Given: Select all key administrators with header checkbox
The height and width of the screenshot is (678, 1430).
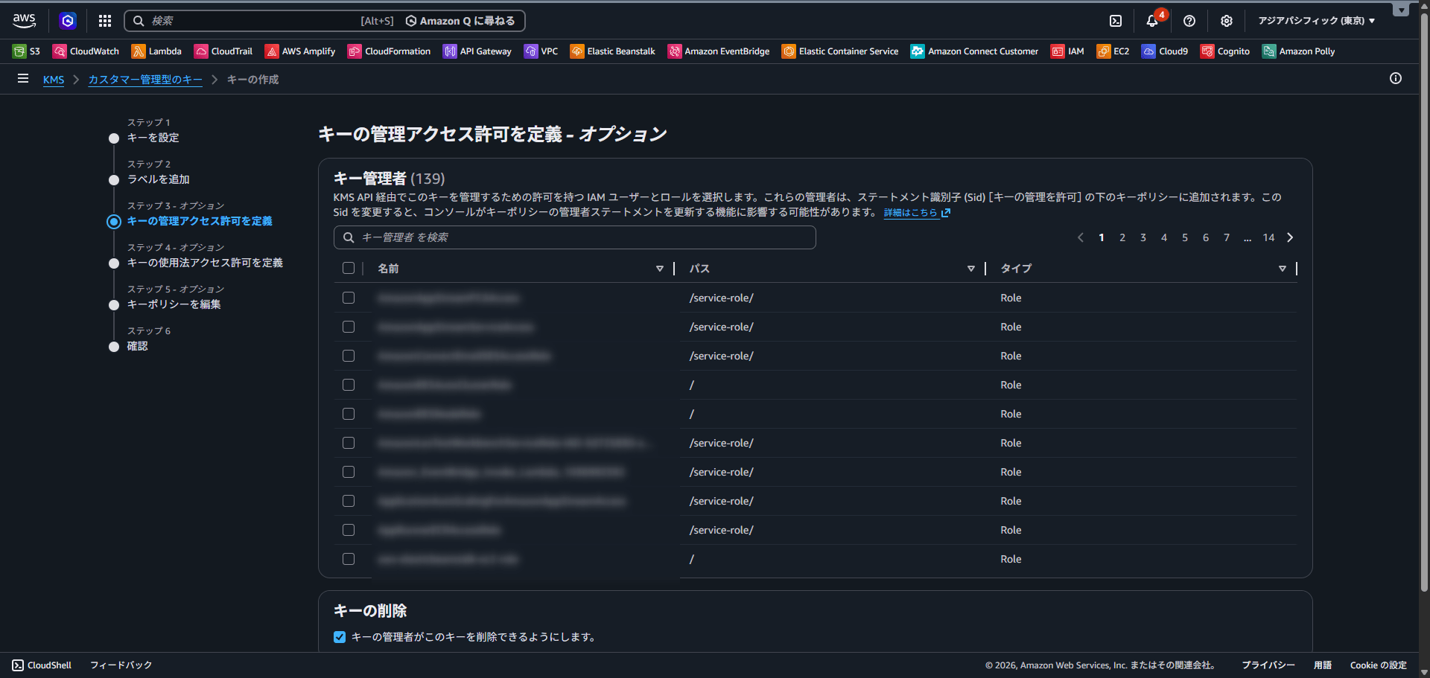Looking at the screenshot, I should point(349,268).
